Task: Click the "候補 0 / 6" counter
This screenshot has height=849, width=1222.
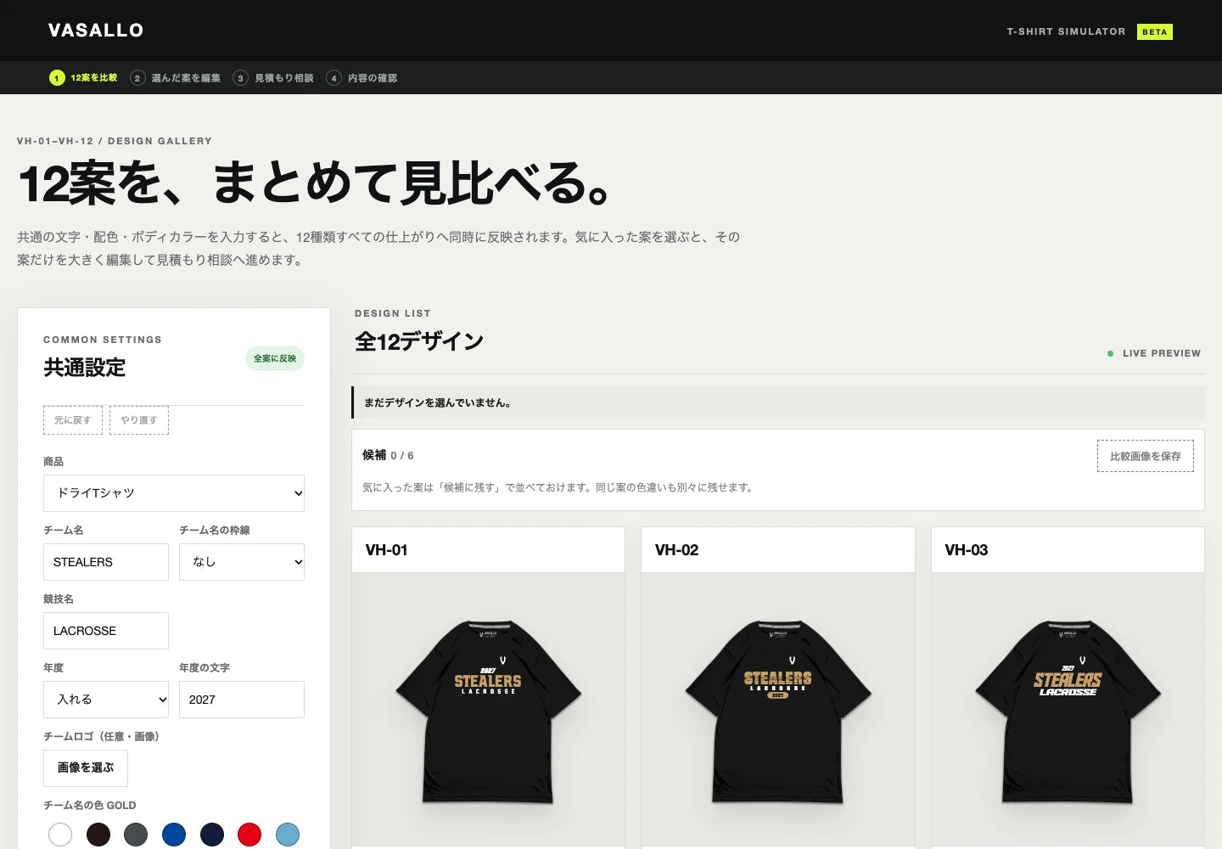Action: click(x=388, y=455)
